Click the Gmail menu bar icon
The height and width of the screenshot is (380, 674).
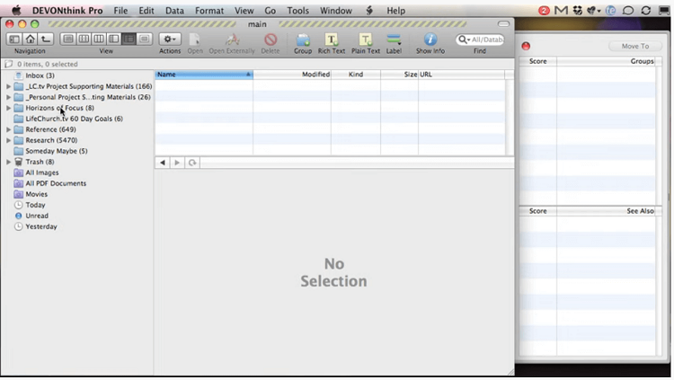[x=561, y=10]
